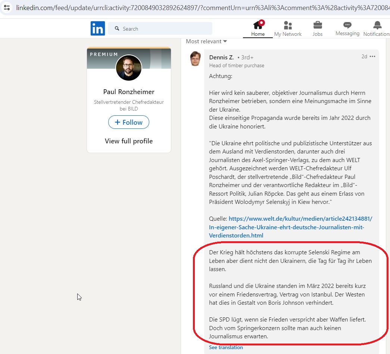
Task: Open three-dot menu on Dennis Z. comment
Action: click(x=372, y=56)
